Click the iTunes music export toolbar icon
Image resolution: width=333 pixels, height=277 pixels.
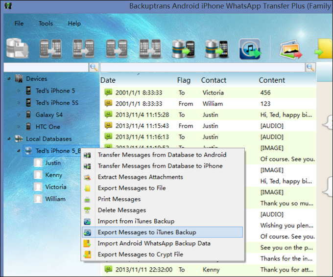(x=250, y=49)
